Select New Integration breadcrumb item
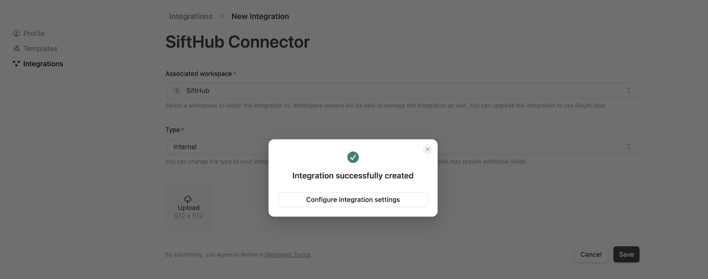Screen dimensions: 708x279 tap(260, 16)
